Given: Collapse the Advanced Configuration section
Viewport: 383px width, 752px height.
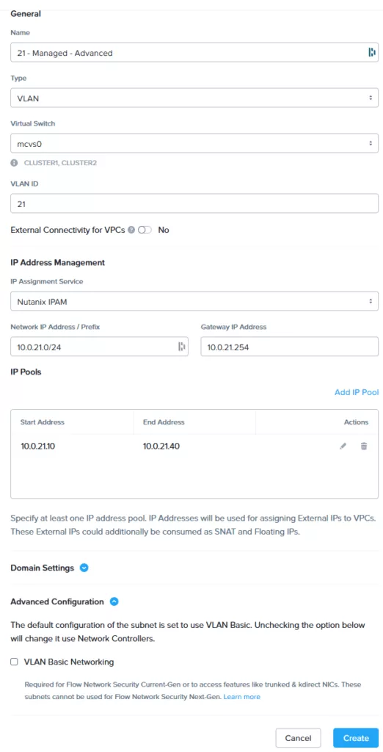Looking at the screenshot, I should [114, 601].
